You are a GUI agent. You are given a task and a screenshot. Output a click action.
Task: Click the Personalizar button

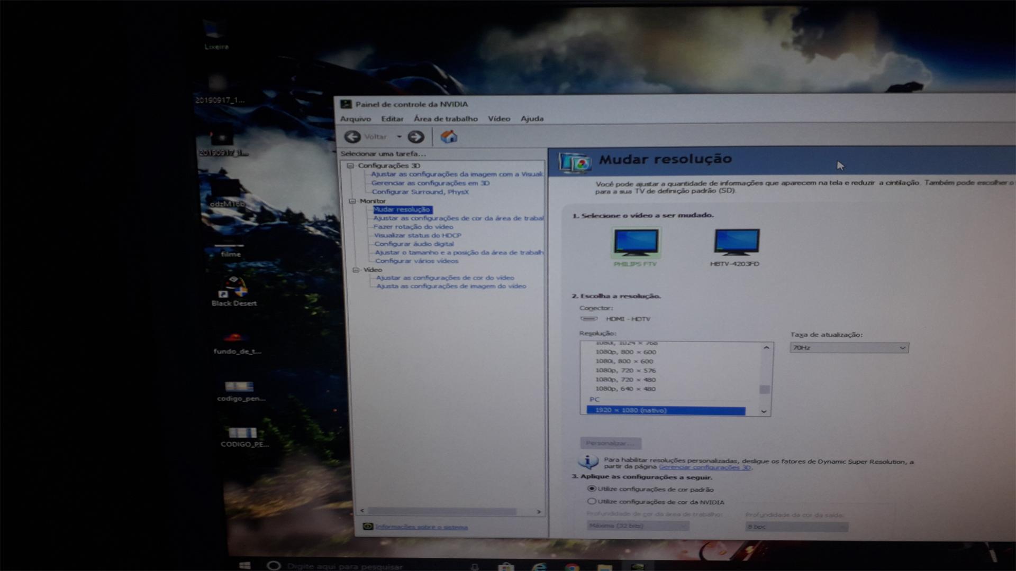coord(611,443)
